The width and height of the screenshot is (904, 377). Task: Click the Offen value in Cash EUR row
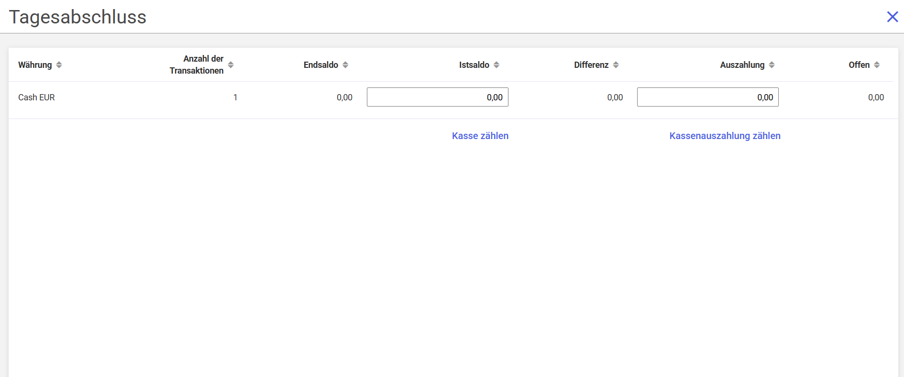(x=876, y=97)
